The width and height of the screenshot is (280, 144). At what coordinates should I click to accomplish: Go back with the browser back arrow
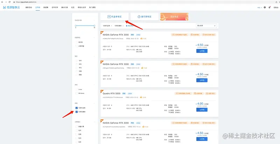2,2
